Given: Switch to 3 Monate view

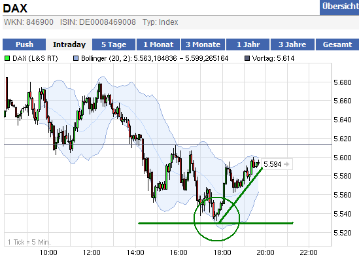Looking at the screenshot, I should (x=203, y=44).
